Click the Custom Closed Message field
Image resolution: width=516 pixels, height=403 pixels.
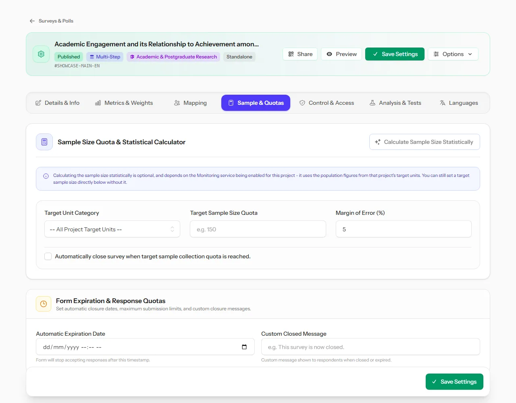pyautogui.click(x=370, y=347)
